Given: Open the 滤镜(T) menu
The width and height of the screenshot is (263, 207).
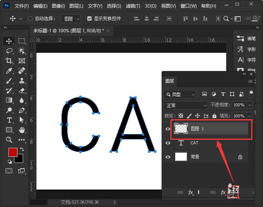Looking at the screenshot, I should pos(133,6).
